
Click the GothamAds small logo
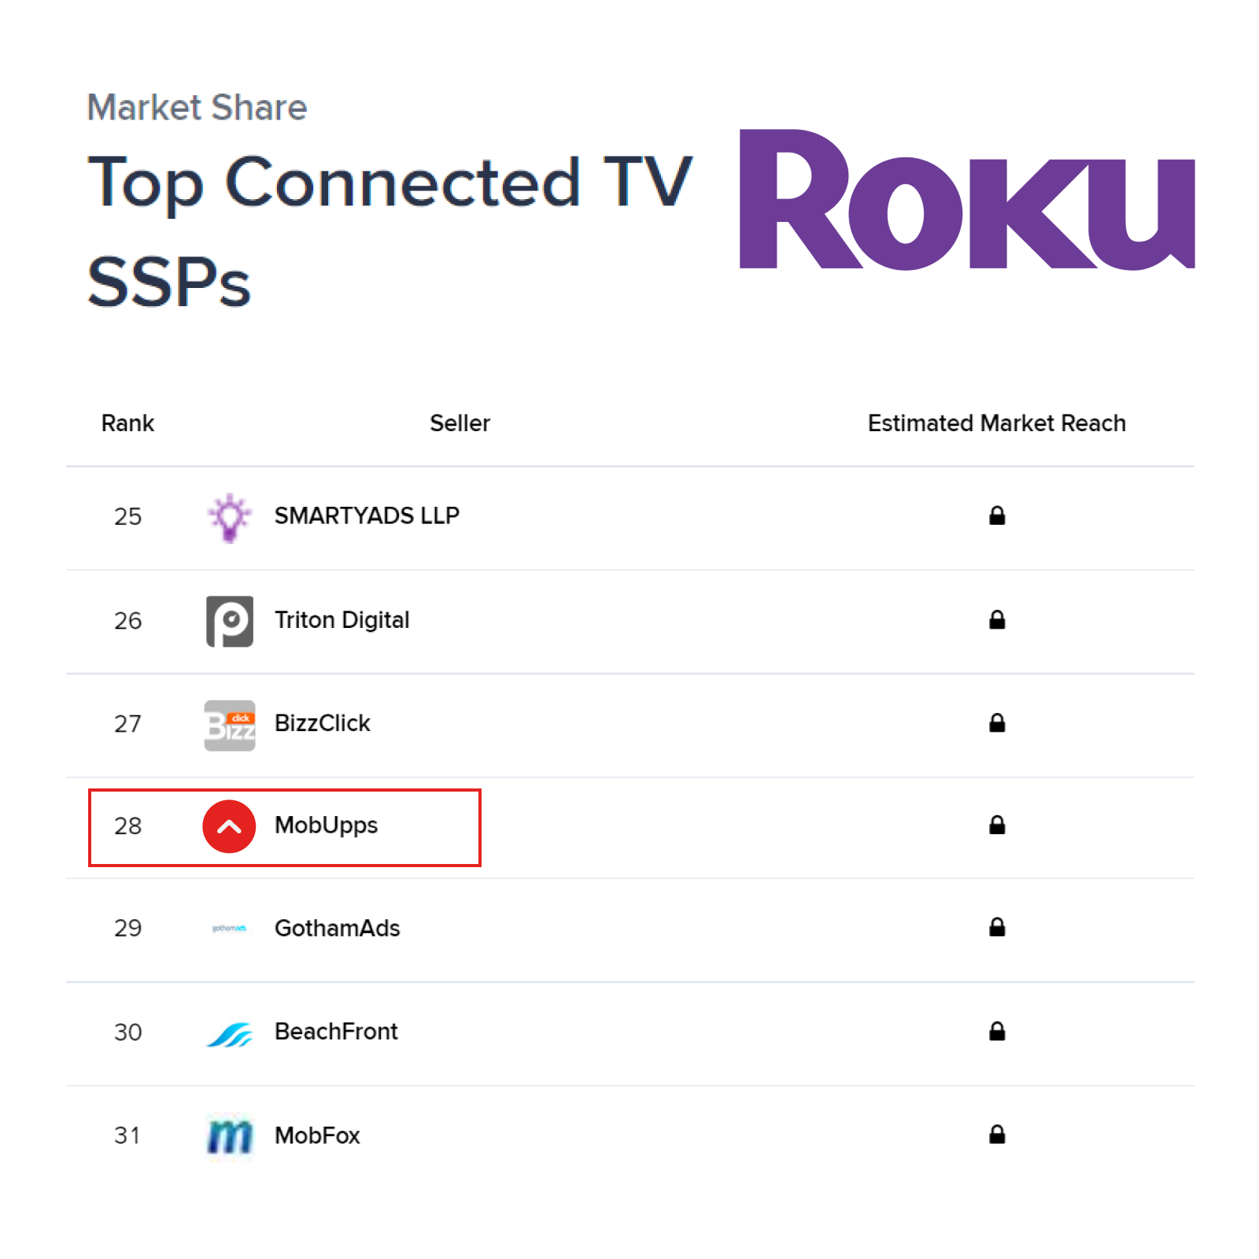pos(229,929)
